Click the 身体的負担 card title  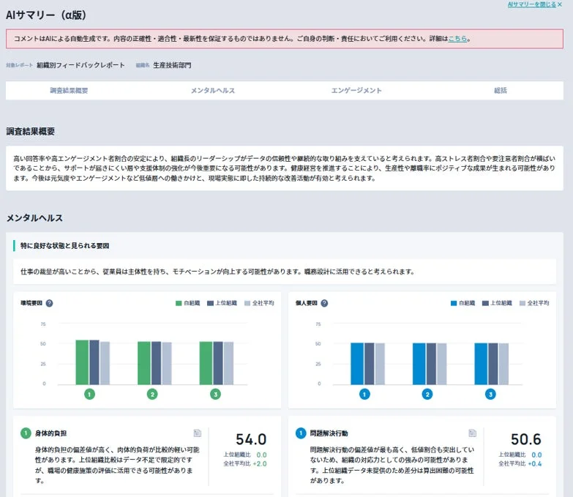pyautogui.click(x=50, y=433)
